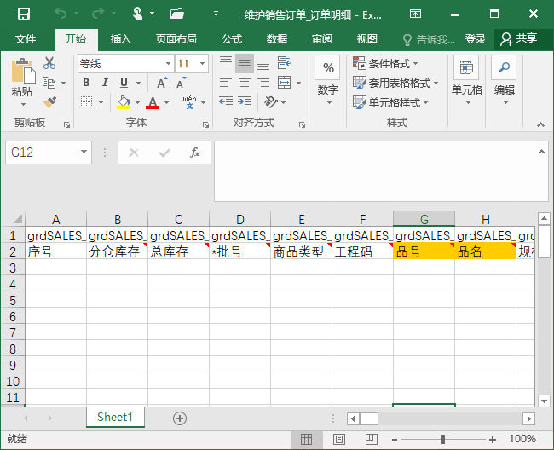Click the Merge and Center icon
This screenshot has height=450, width=554.
285,83
